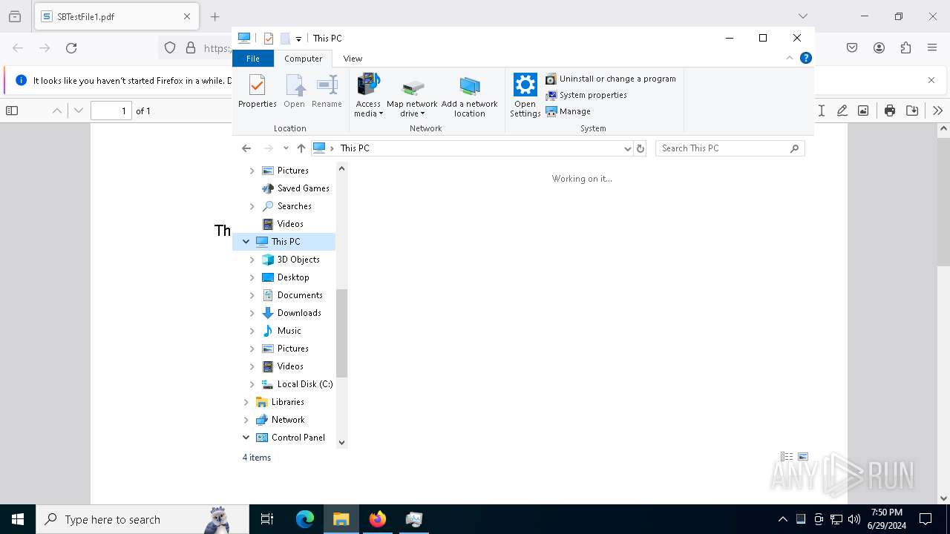Open address bar history dropdown
Screen dimensions: 950x534
click(x=628, y=148)
